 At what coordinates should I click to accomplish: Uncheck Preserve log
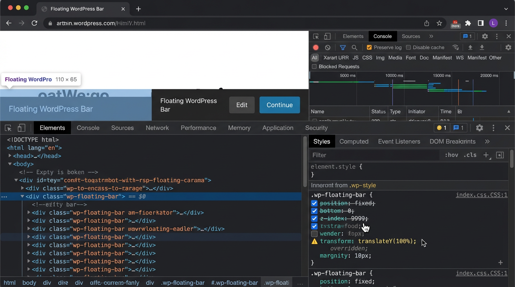369,47
